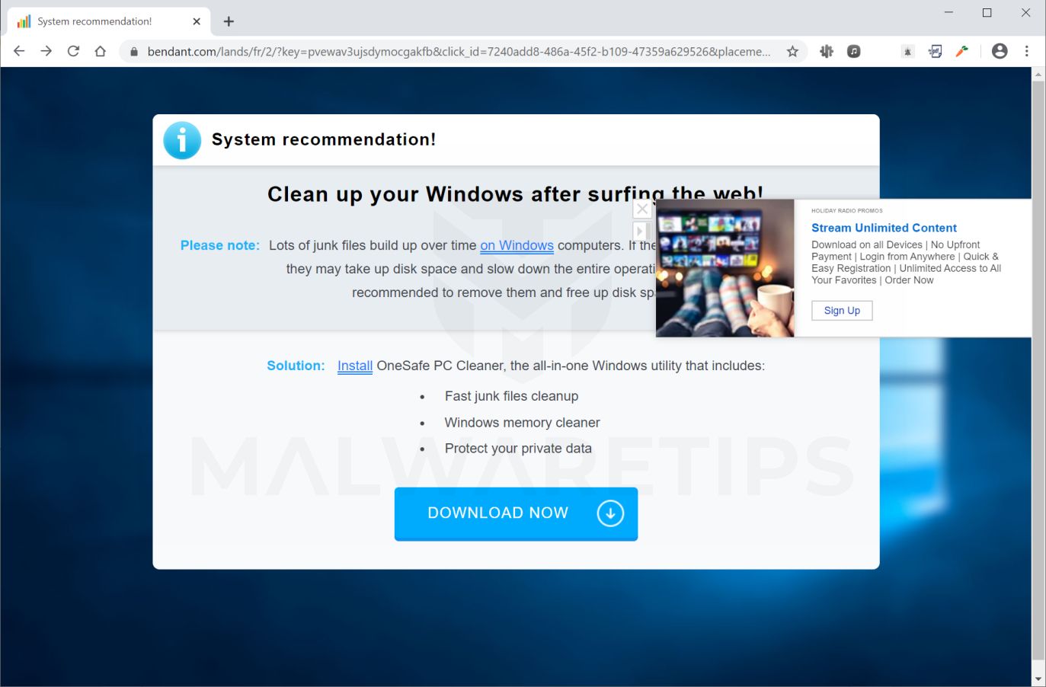Click the circled download arrow icon

[x=610, y=513]
